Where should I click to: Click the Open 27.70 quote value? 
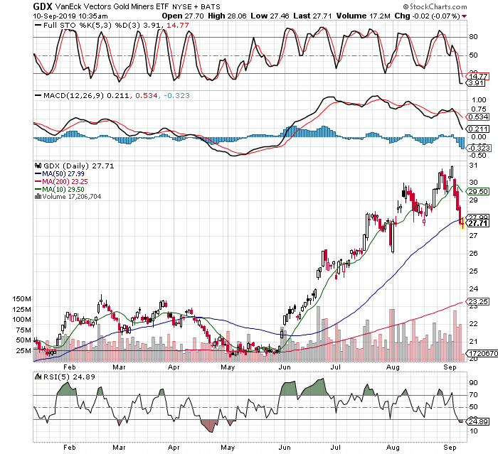click(183, 16)
